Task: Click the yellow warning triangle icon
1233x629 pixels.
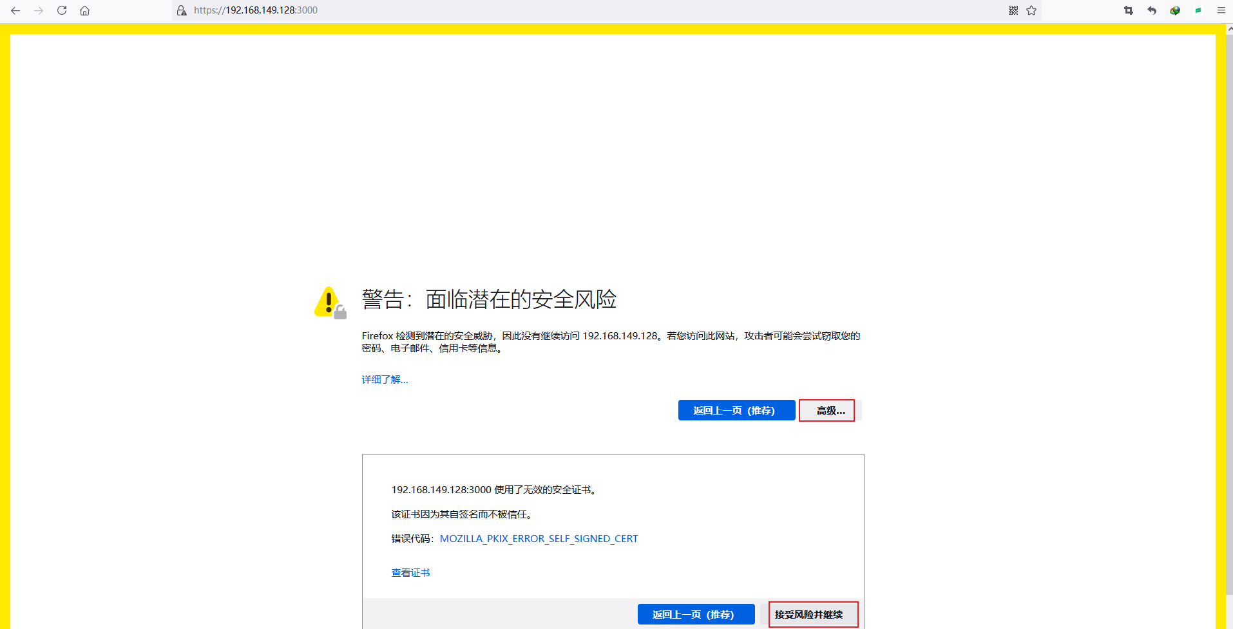Action: click(x=330, y=303)
